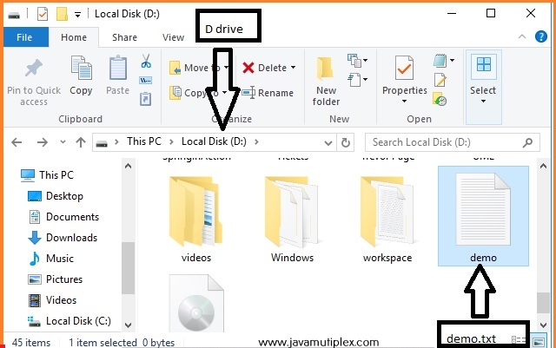Click Local Disk (D:) in the address bar
This screenshot has width=556, height=348.
(x=214, y=141)
